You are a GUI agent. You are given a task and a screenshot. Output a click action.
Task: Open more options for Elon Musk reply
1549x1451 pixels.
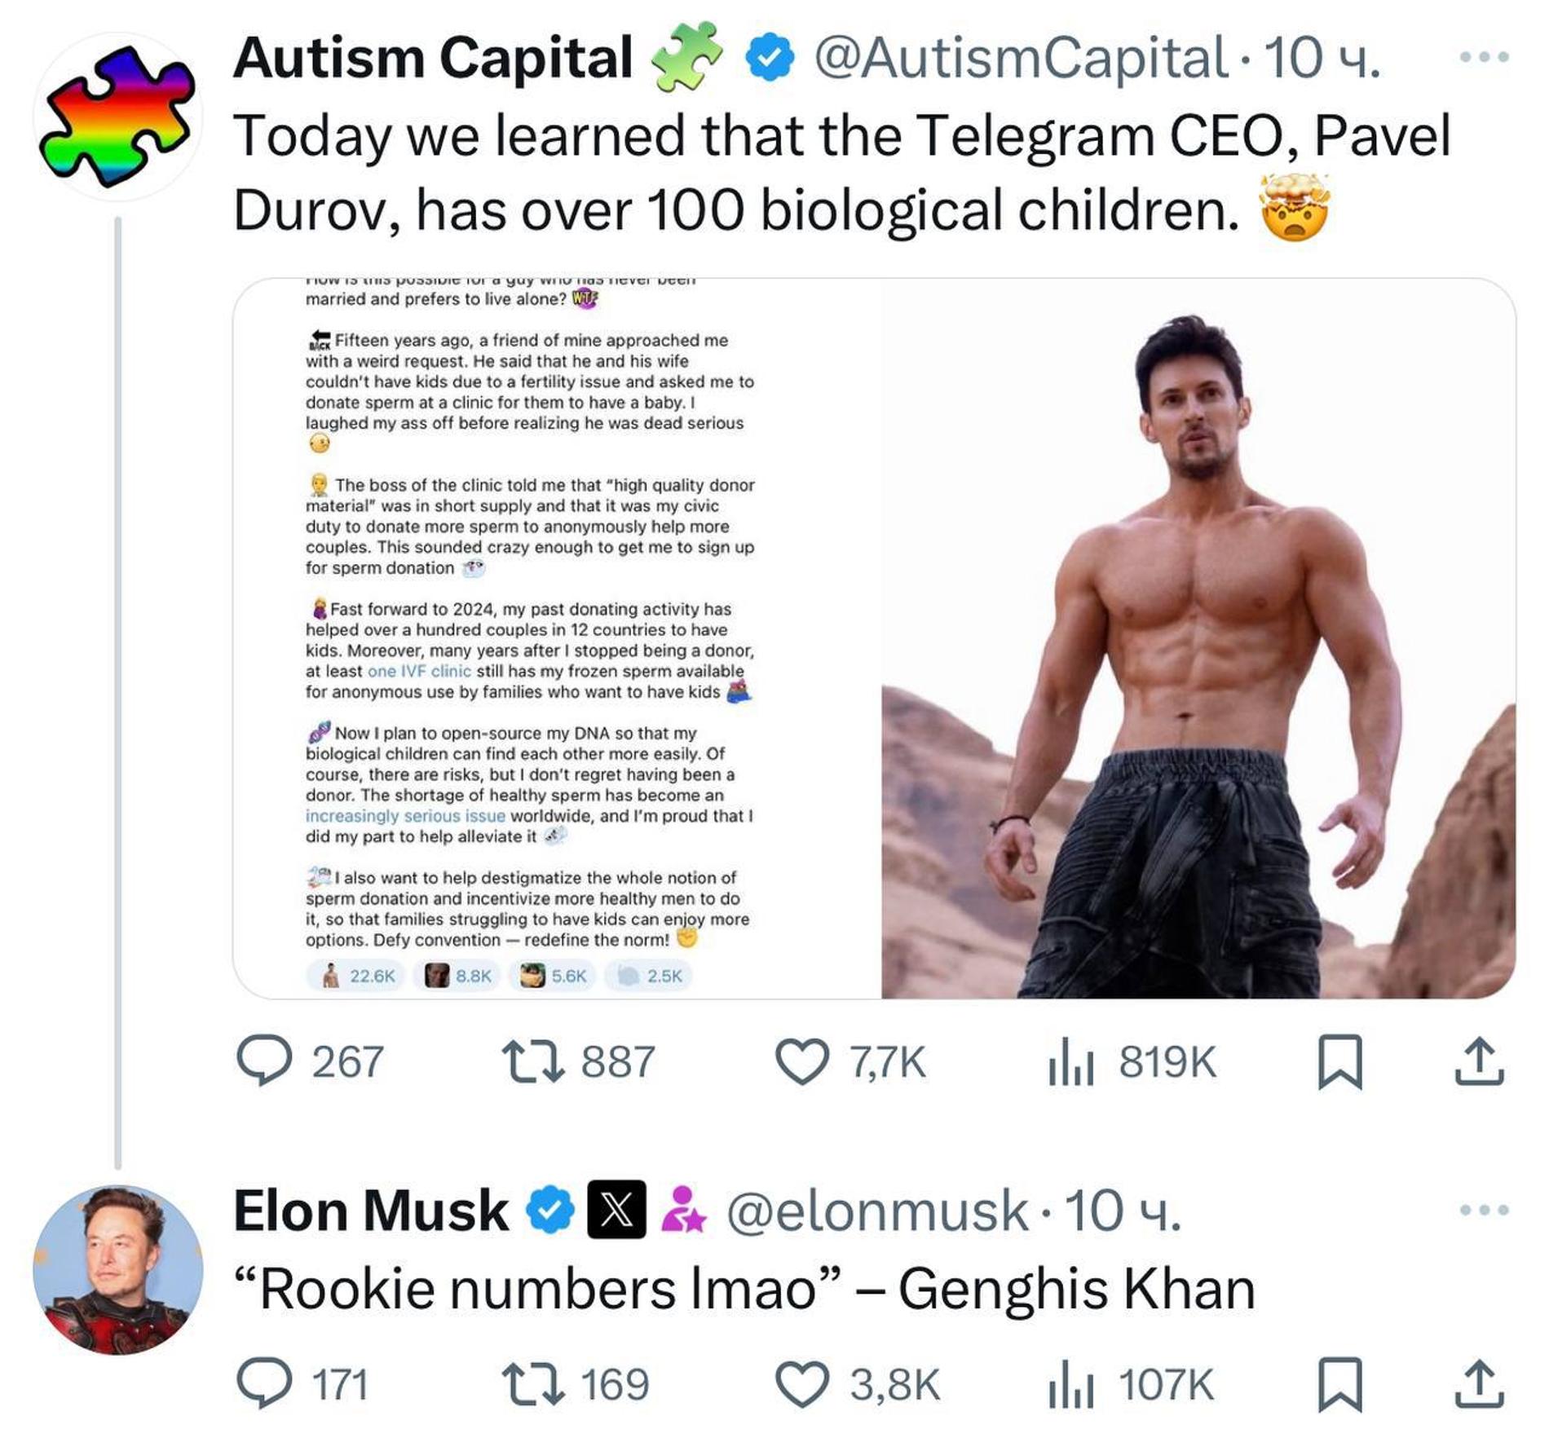pos(1484,1210)
